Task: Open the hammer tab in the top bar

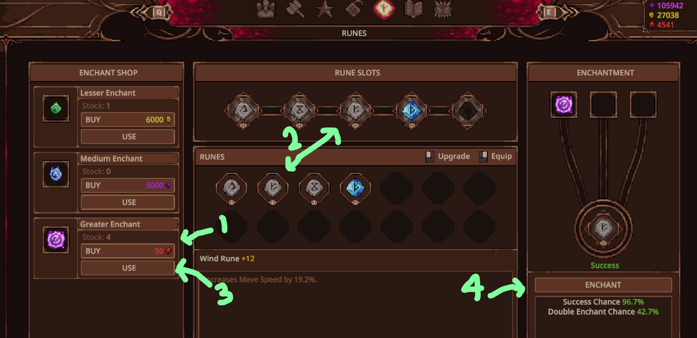Action: point(295,9)
